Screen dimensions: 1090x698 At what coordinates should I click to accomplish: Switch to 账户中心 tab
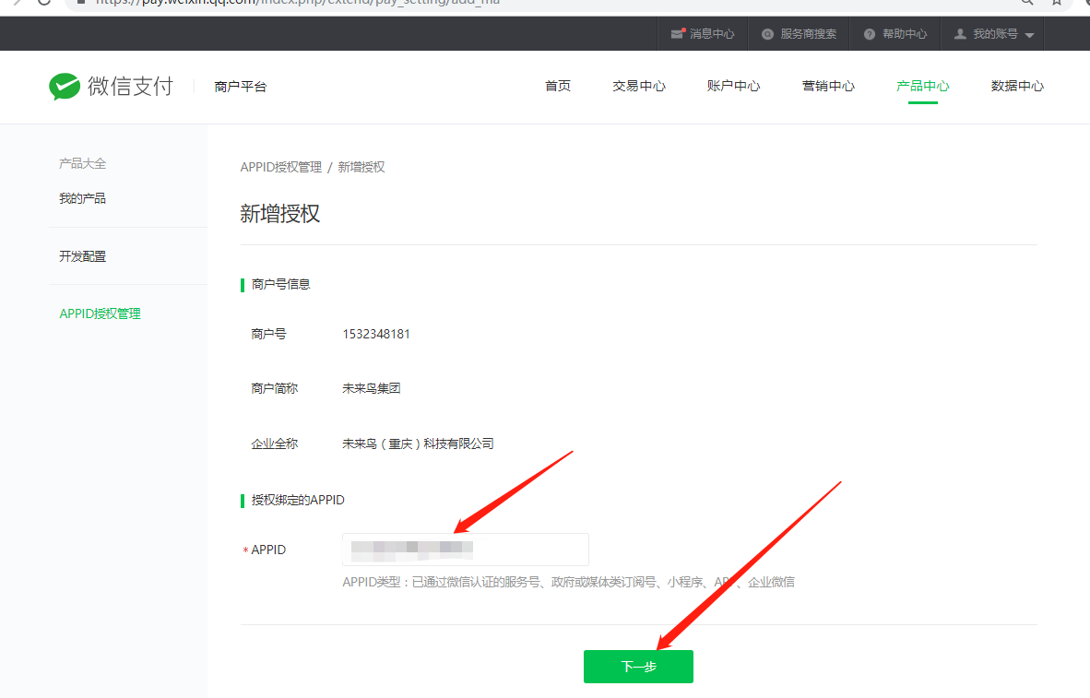pos(733,86)
